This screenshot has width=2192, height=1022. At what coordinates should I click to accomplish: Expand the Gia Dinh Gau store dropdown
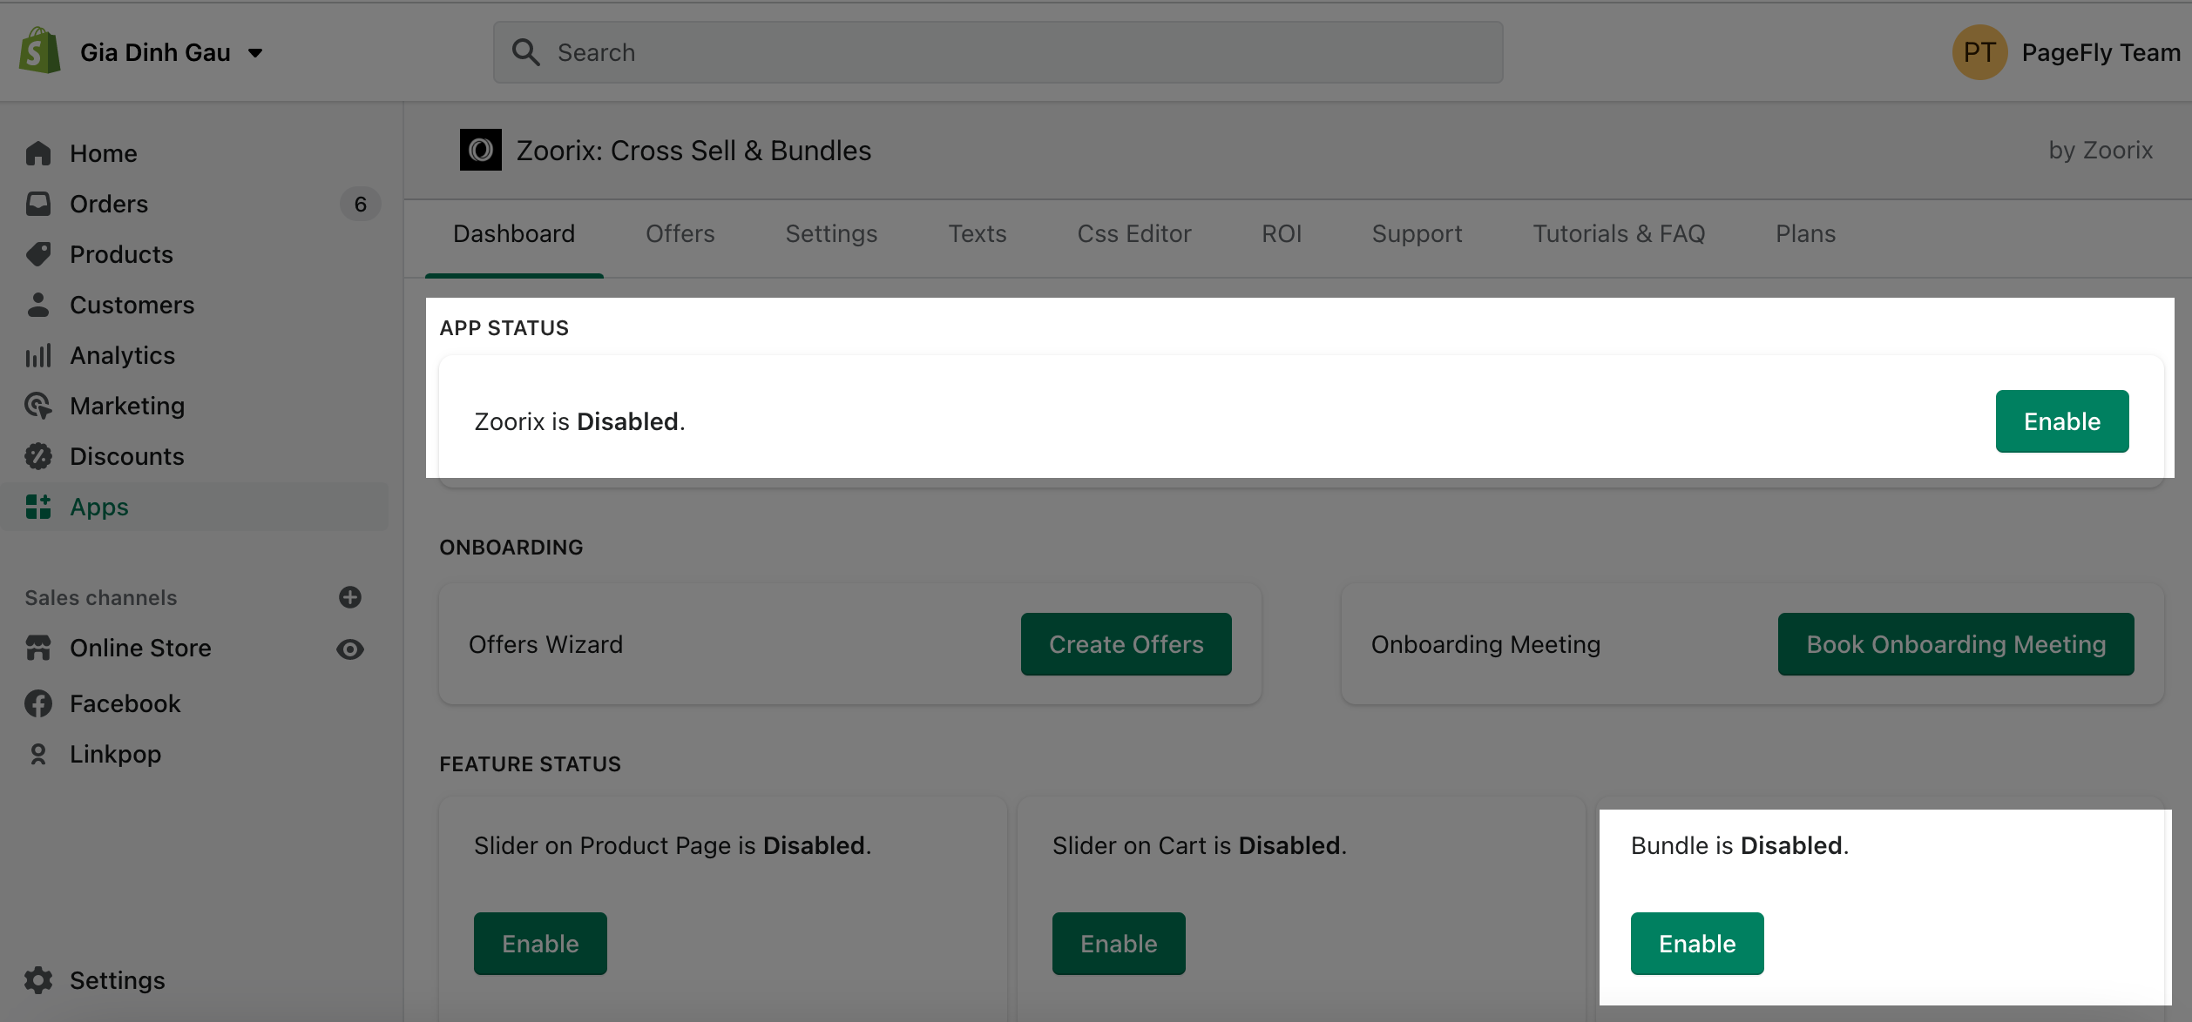(255, 53)
